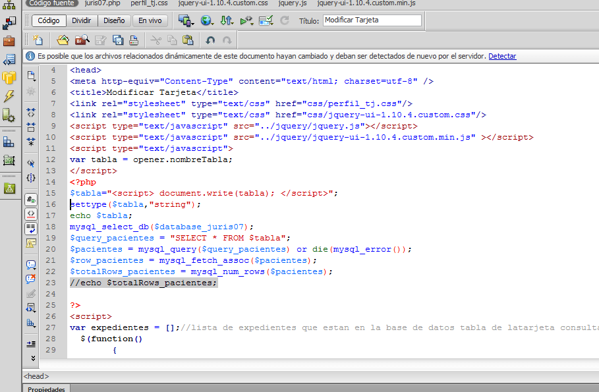Switch to Código view

pyautogui.click(x=49, y=20)
